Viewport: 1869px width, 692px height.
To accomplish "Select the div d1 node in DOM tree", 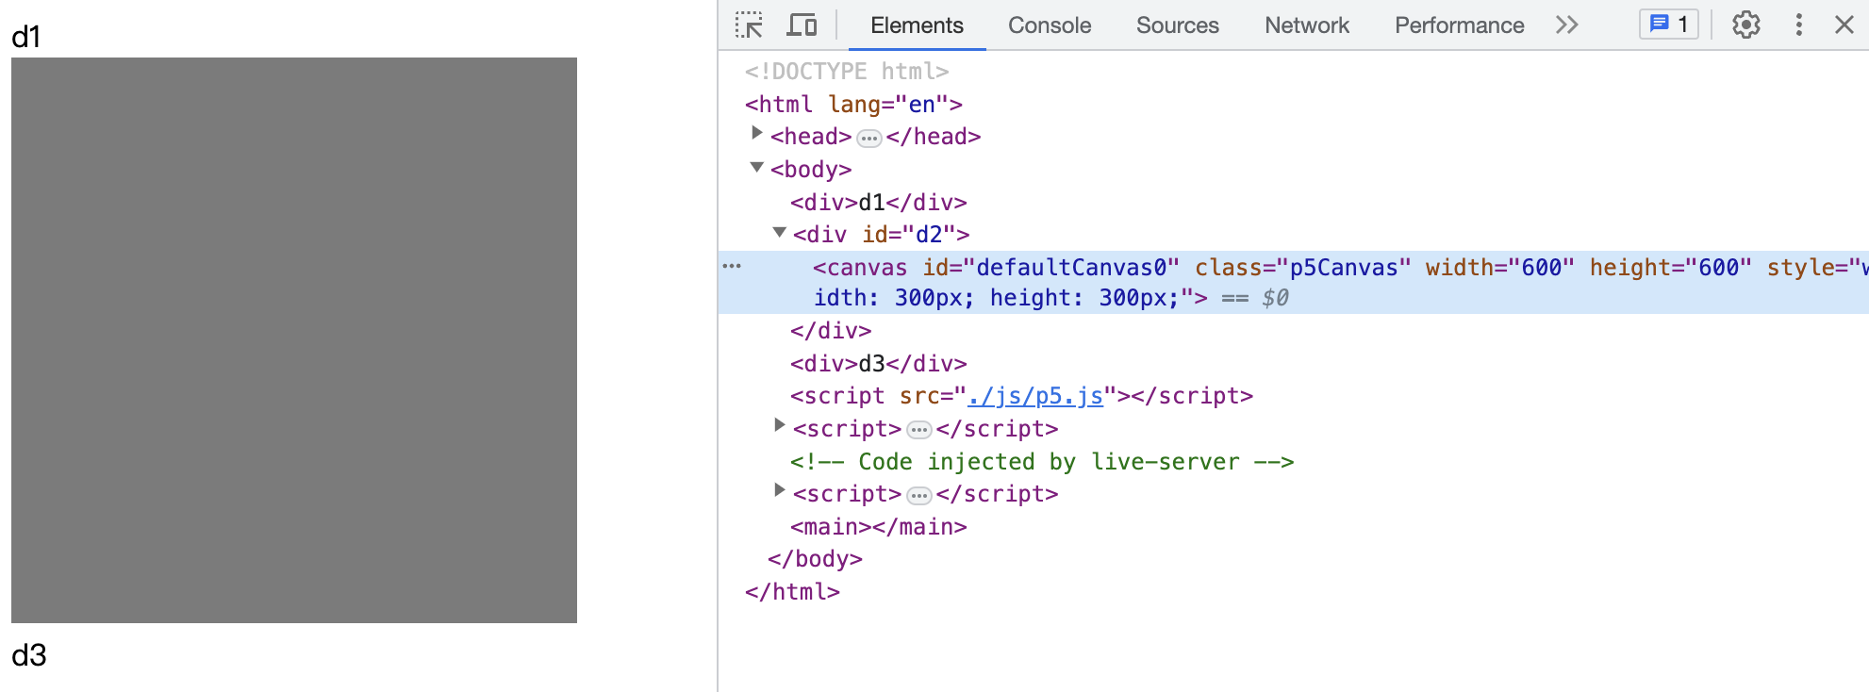I will point(879,202).
